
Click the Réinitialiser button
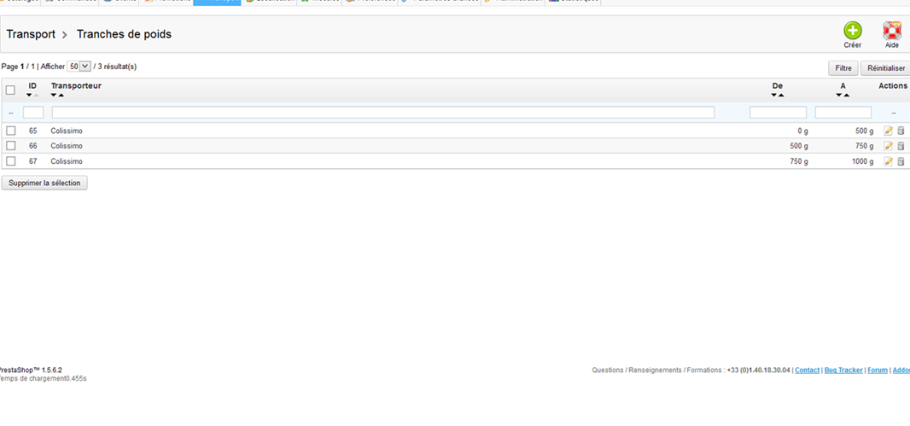pos(885,68)
